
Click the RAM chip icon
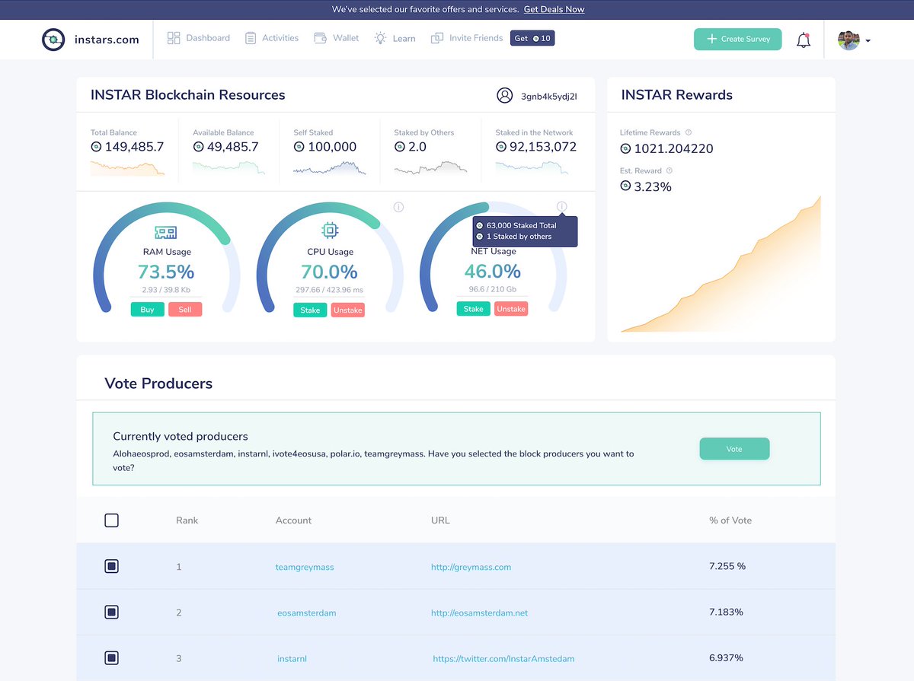pos(166,232)
